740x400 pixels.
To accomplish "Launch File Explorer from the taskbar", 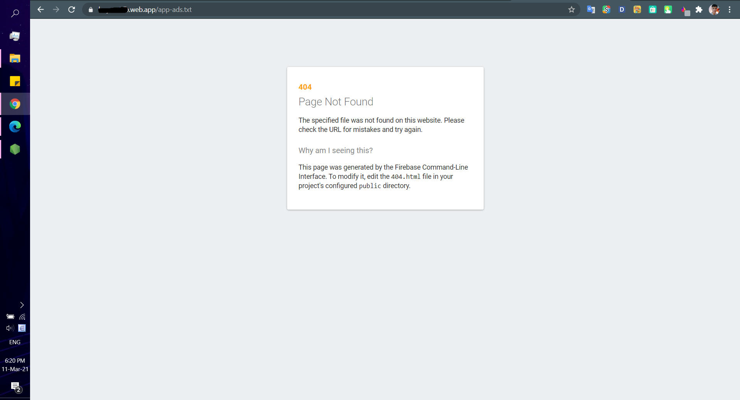I will (x=15, y=58).
